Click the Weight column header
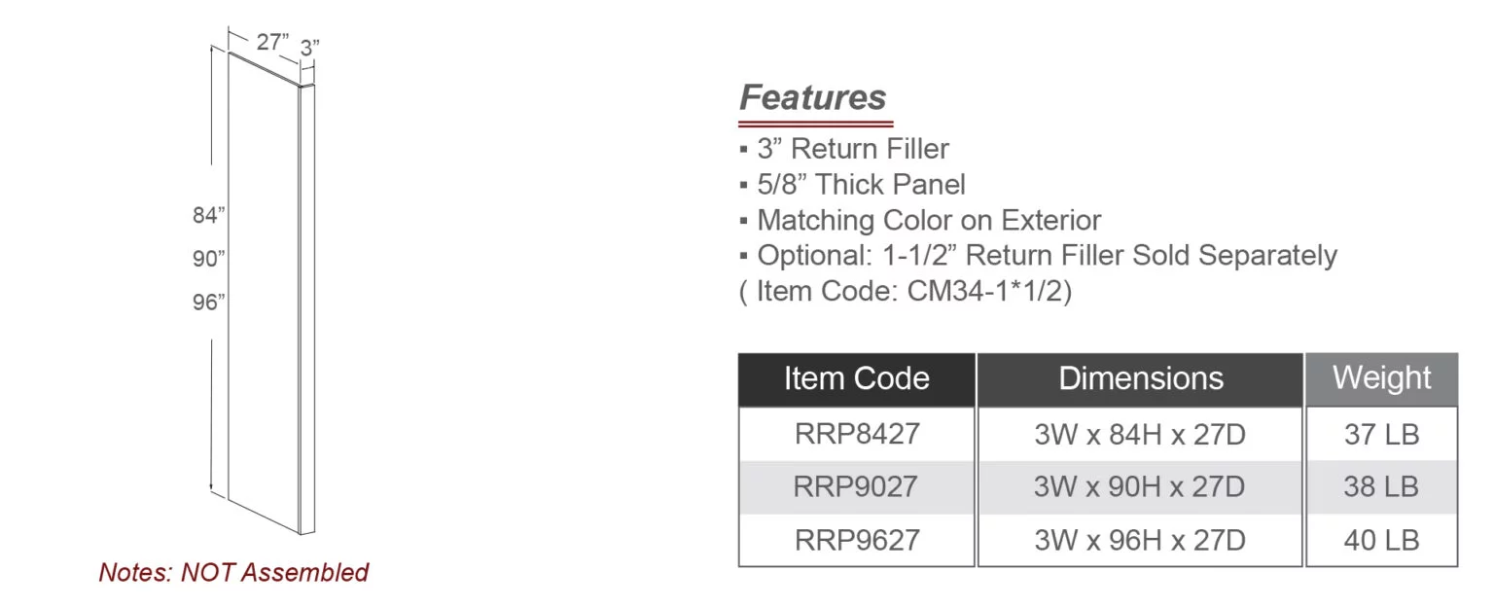This screenshot has width=1494, height=607. (x=1381, y=377)
